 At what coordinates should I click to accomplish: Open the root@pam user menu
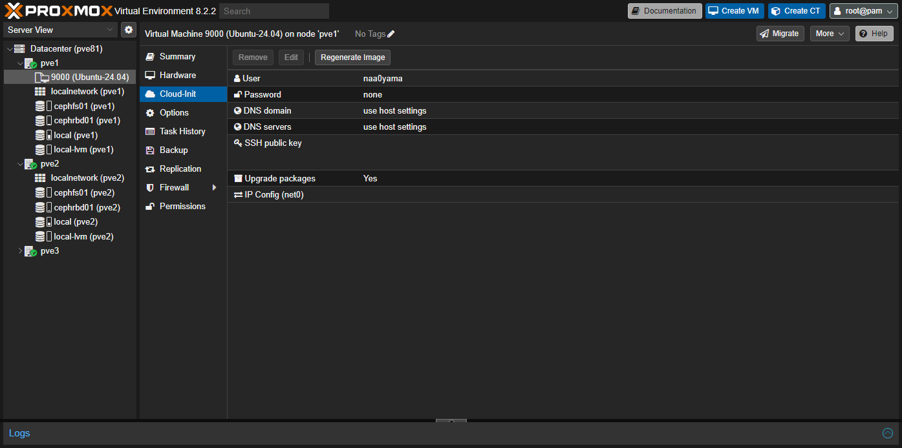tap(864, 11)
